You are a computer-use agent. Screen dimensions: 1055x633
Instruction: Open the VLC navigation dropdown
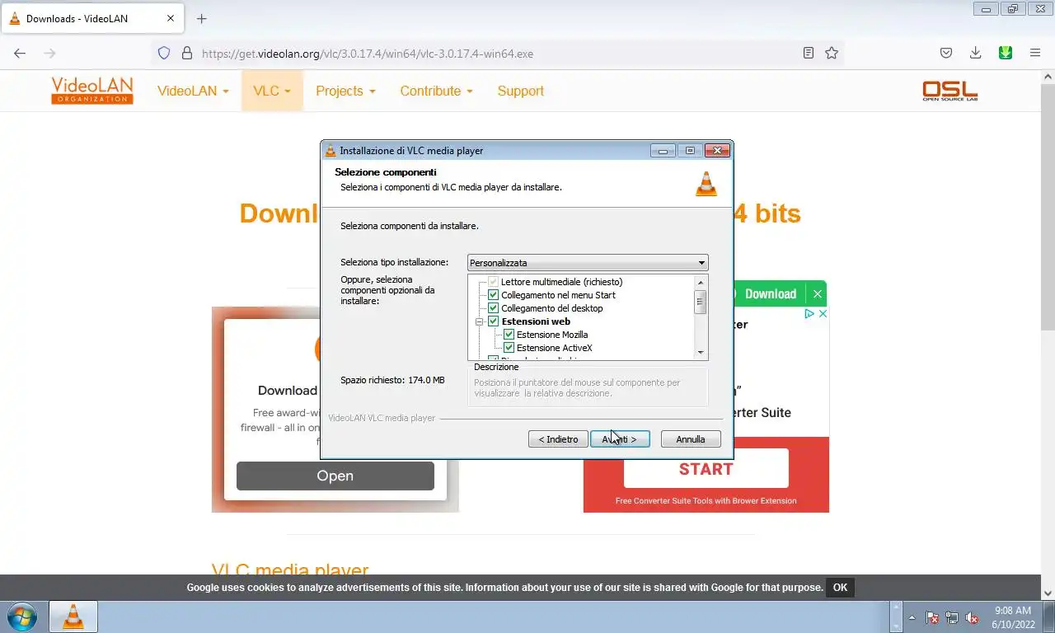(x=272, y=91)
